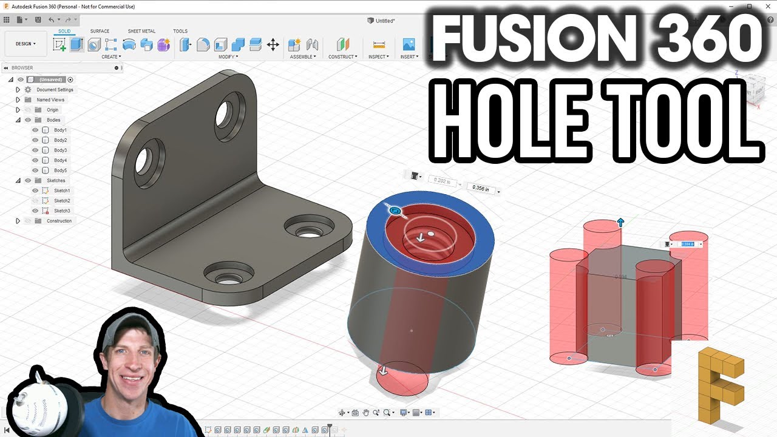Select the purple Create Form tool
Viewport: 777px width, 437px height.
tap(163, 44)
